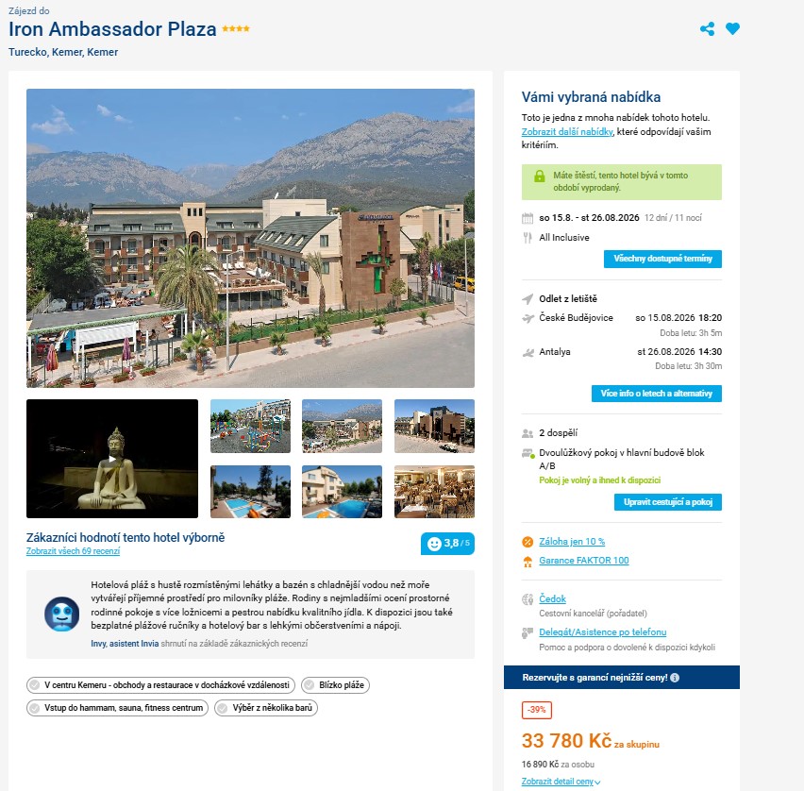This screenshot has height=791, width=804.
Task: Click the 3,8/5 smiley rating badge
Action: coord(447,544)
